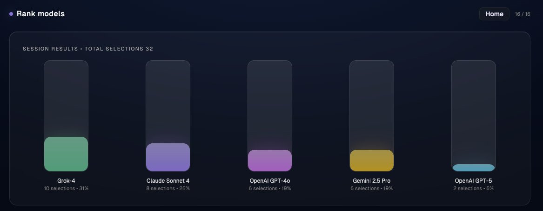The width and height of the screenshot is (543, 211).
Task: Select the green Grok-4 bar fill
Action: pos(66,154)
